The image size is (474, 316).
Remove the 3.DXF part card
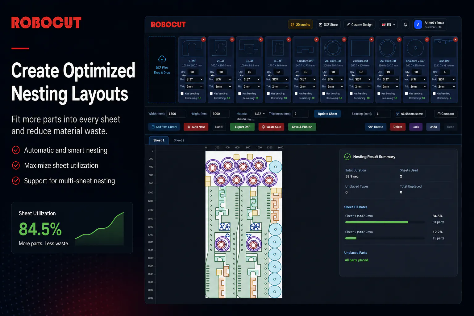point(261,39)
